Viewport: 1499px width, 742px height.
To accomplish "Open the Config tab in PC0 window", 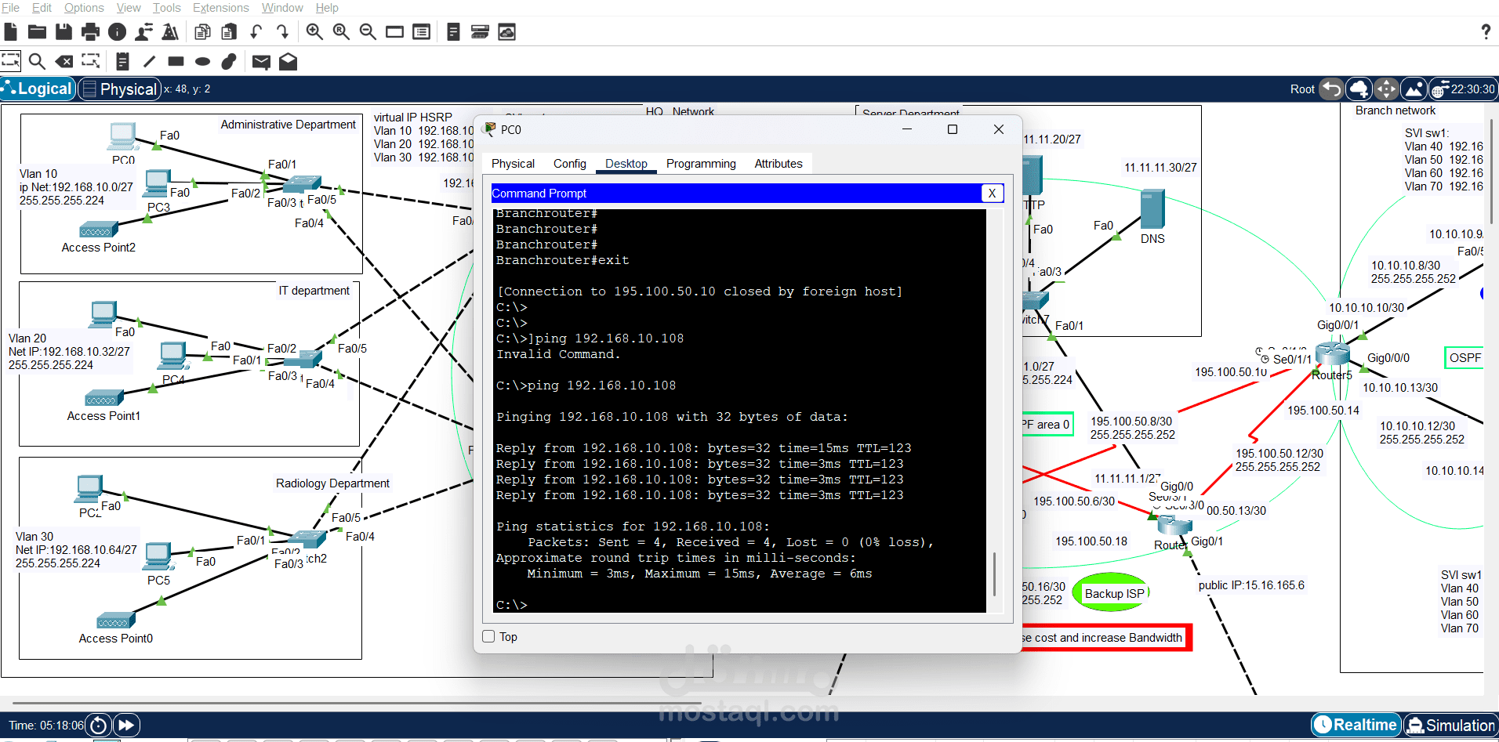I will coord(569,164).
